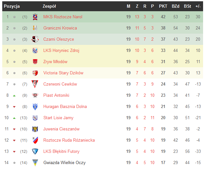Click the Pozycja column header

point(12,6)
